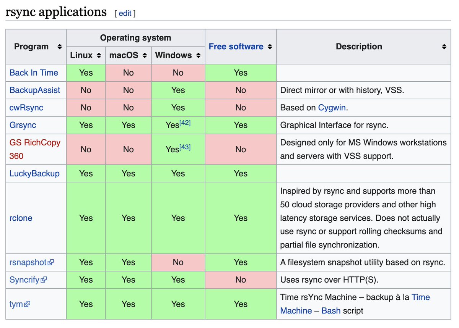Sort table by Program column arrows

click(59, 47)
